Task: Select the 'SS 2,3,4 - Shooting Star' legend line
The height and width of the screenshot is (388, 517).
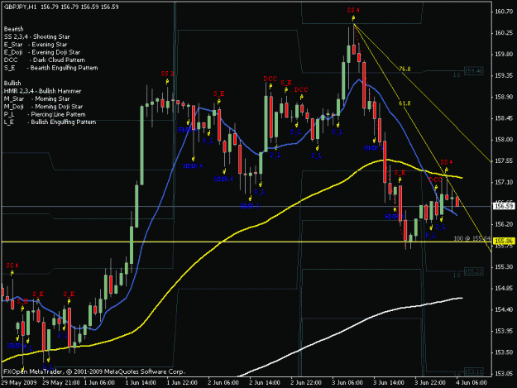Action: tap(37, 36)
